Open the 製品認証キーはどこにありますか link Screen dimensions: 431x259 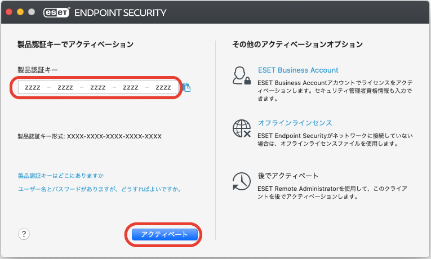tap(61, 176)
